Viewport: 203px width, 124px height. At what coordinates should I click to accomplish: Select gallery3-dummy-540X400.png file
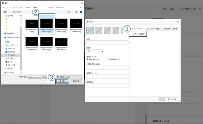(x=76, y=26)
